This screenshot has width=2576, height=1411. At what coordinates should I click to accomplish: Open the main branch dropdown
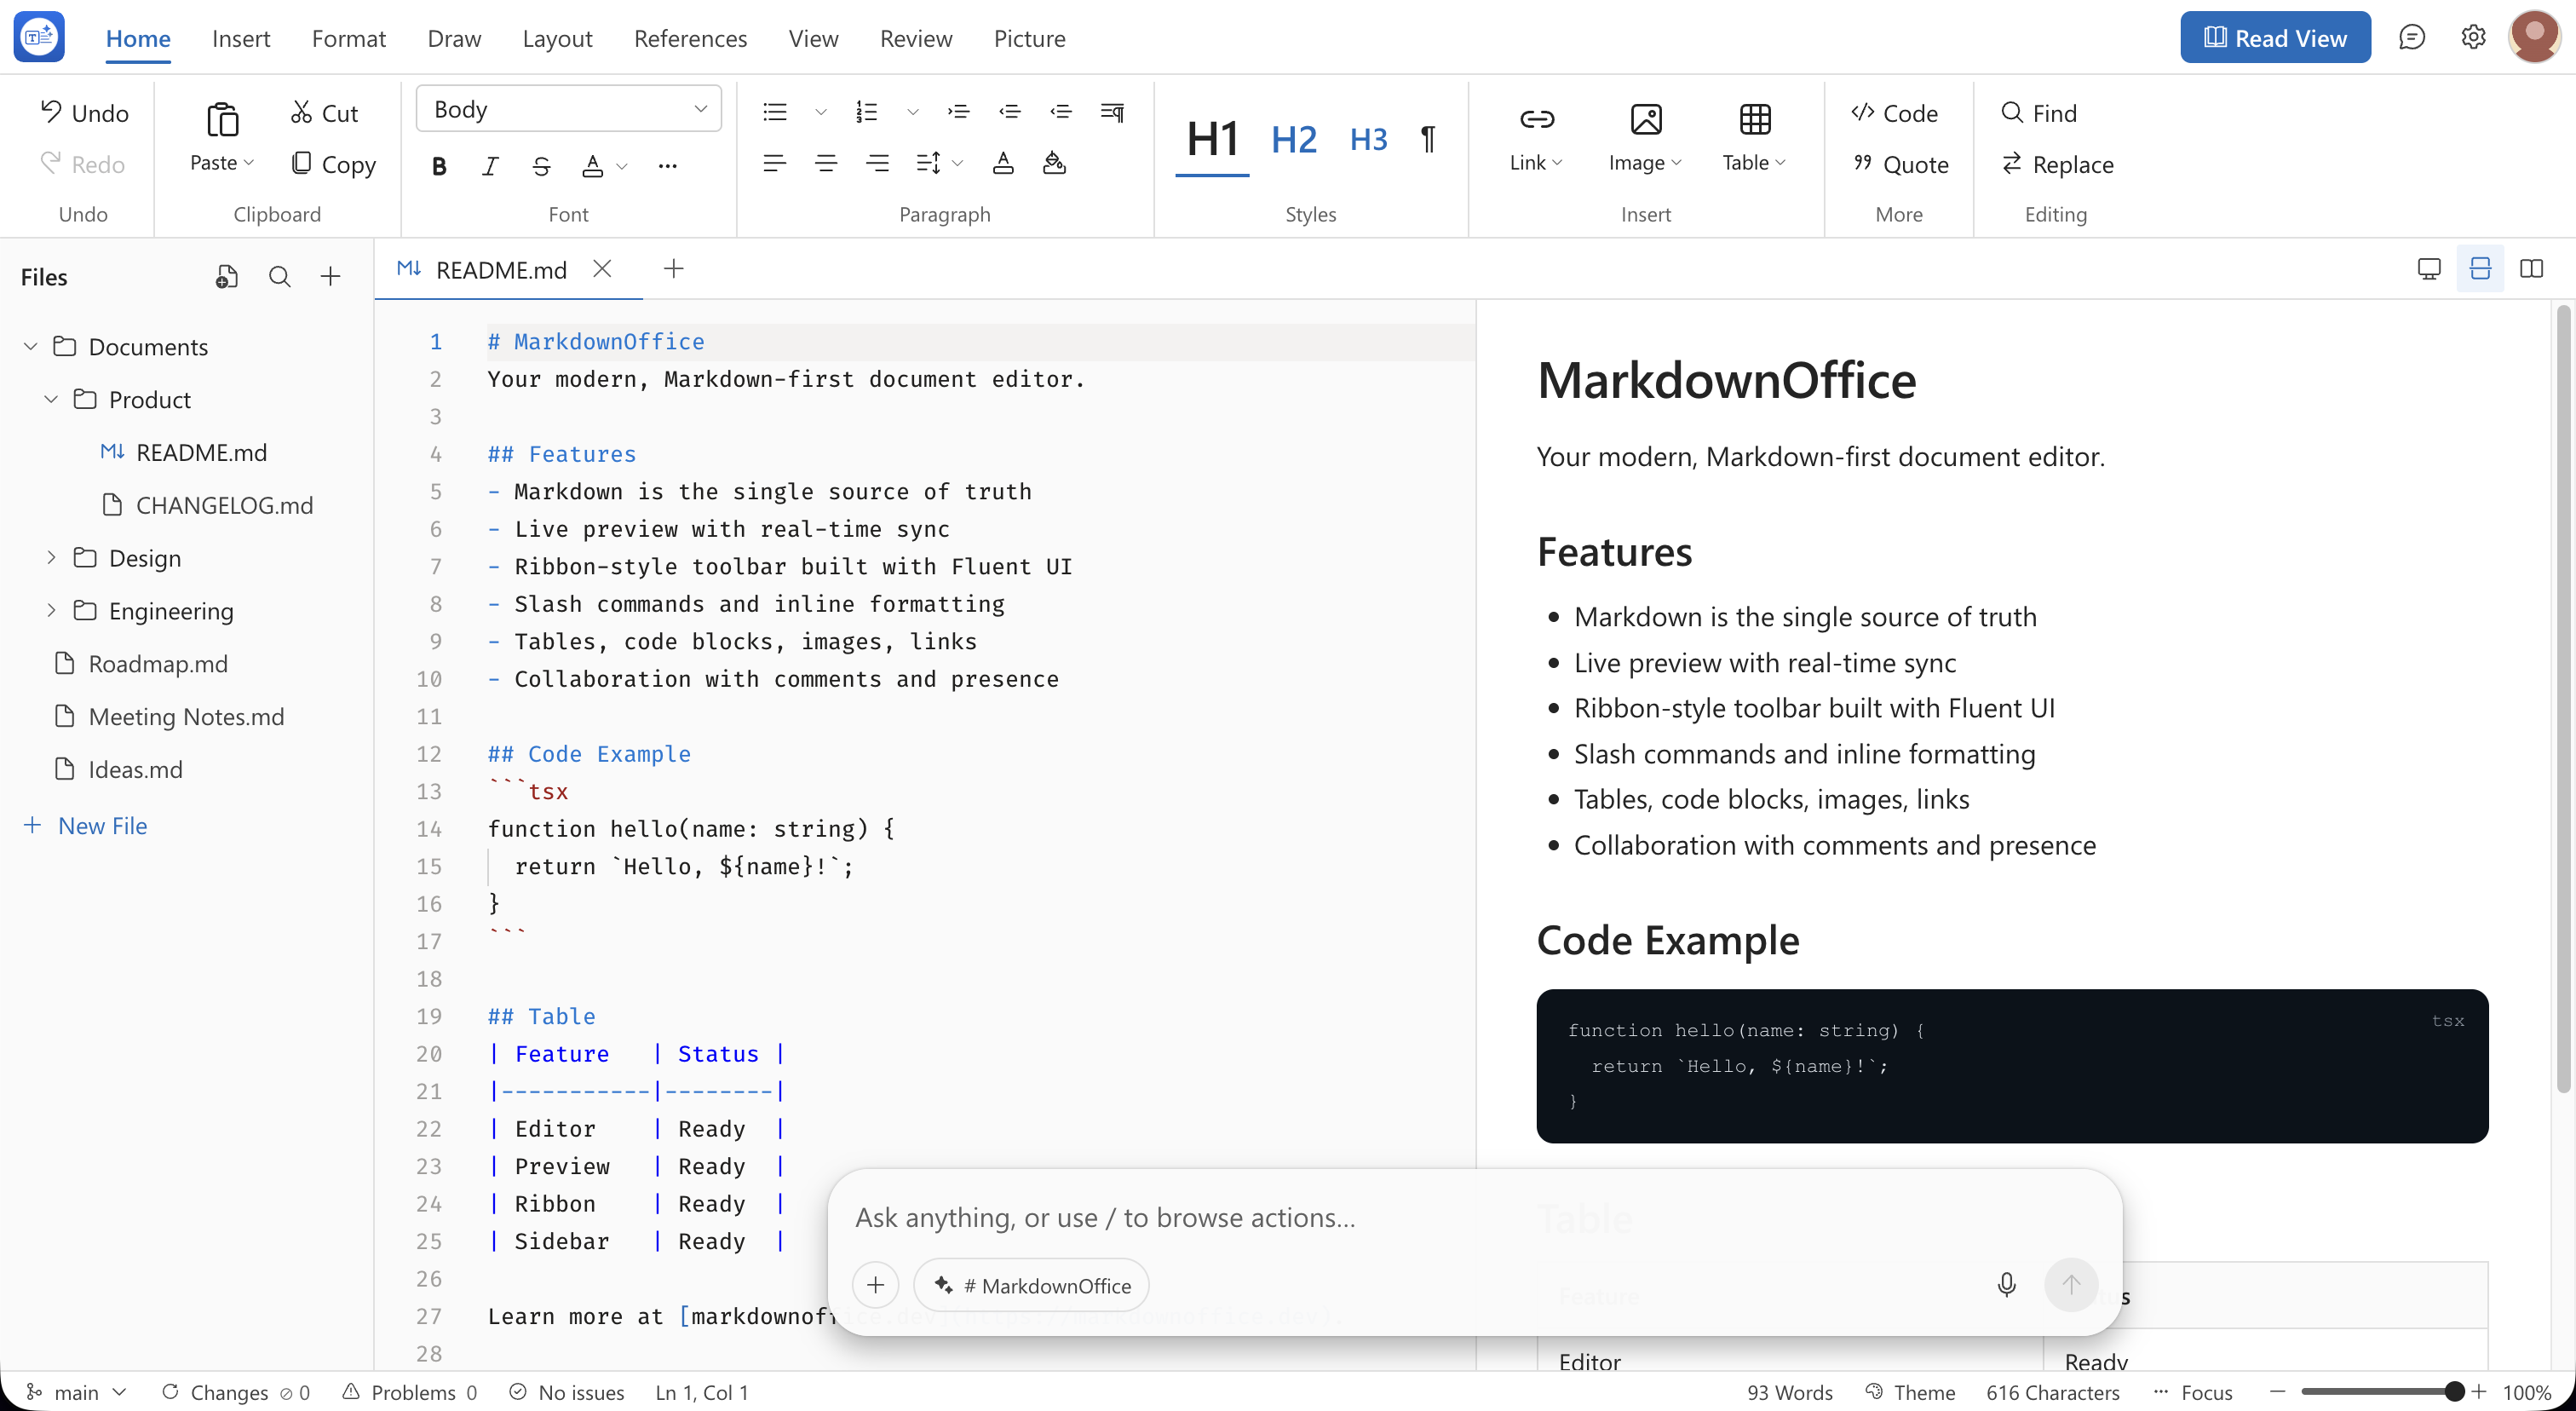click(x=76, y=1392)
